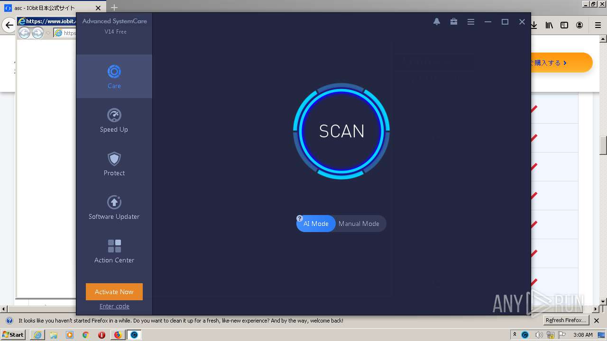Open a new Firefox tab
Image resolution: width=607 pixels, height=341 pixels.
click(114, 8)
